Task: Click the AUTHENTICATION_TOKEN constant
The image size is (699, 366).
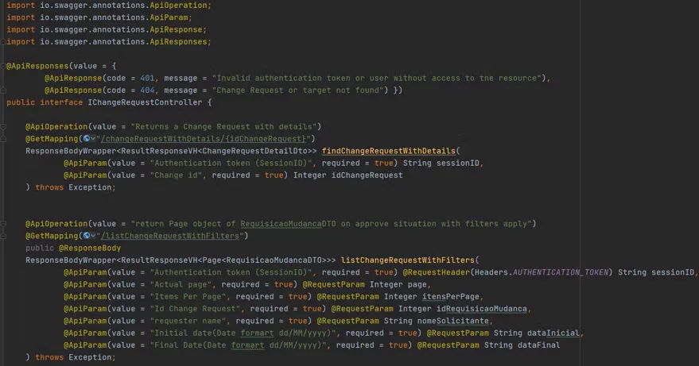Action: 561,272
